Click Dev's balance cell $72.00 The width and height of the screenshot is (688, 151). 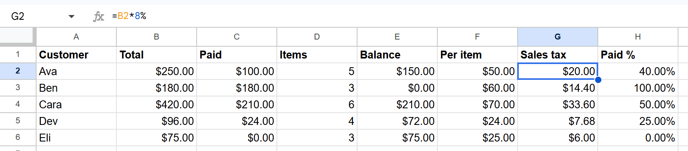click(397, 121)
